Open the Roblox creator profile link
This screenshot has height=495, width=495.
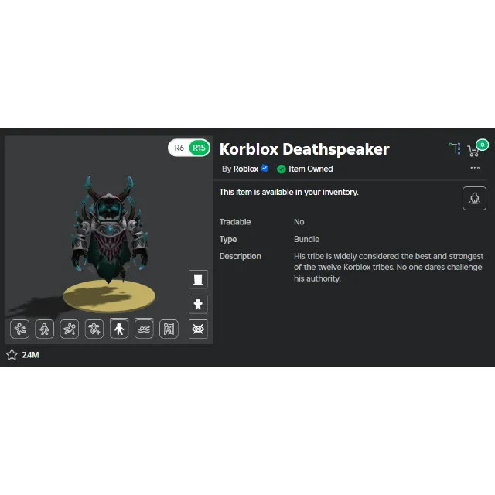246,169
